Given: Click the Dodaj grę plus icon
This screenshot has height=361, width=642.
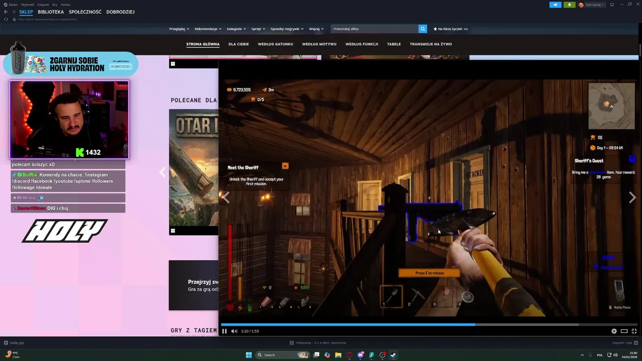Looking at the screenshot, I should pos(6,343).
